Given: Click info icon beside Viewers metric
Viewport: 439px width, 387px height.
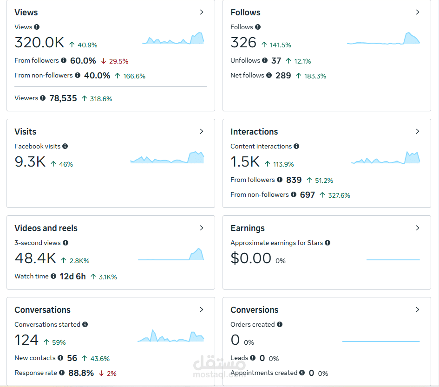Looking at the screenshot, I should click(x=43, y=98).
